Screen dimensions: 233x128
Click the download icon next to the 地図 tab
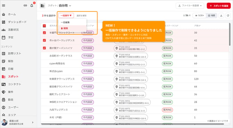point(221,15)
